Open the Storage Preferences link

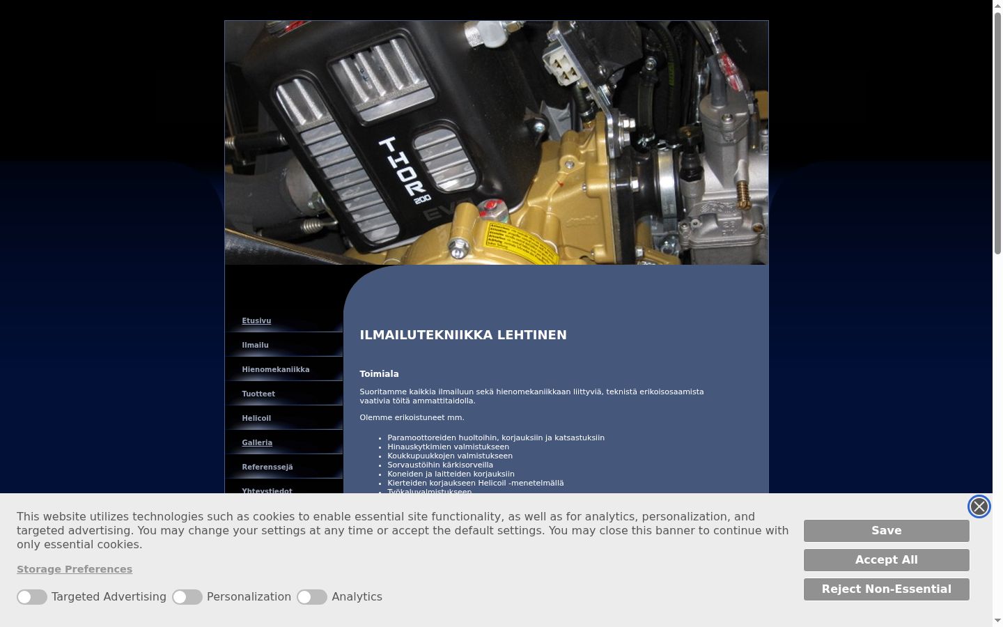pyautogui.click(x=75, y=569)
